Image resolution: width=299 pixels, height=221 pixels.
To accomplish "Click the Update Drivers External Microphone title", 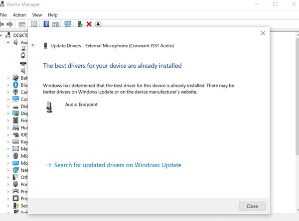I will point(112,46).
